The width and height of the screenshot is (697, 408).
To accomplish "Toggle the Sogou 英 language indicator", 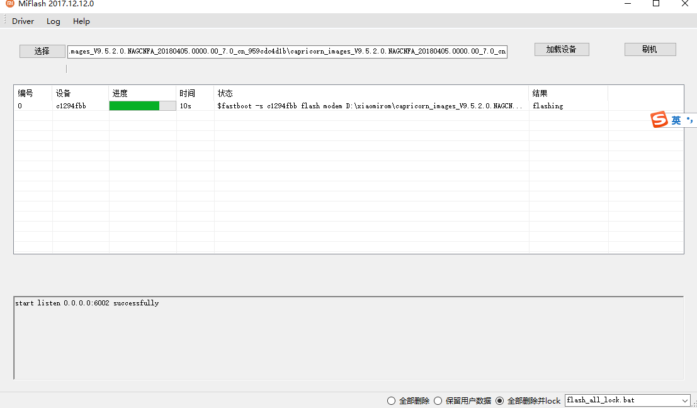I will tap(676, 120).
